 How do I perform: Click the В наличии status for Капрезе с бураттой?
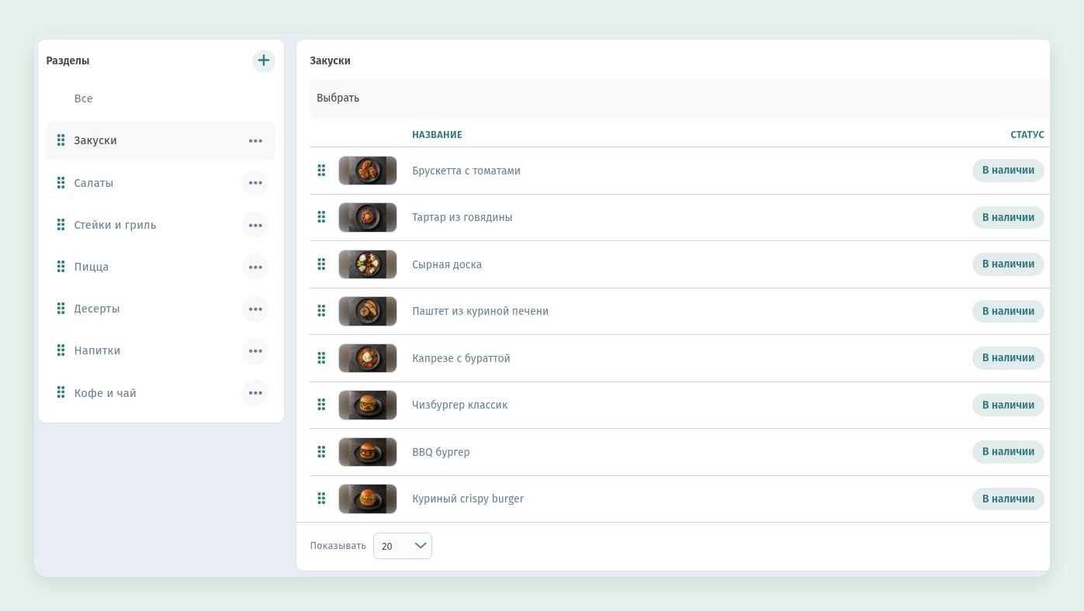[1008, 358]
